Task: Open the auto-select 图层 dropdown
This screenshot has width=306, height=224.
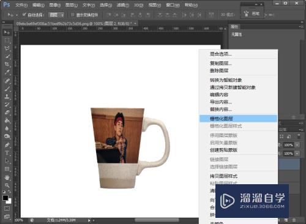Action: click(56, 15)
